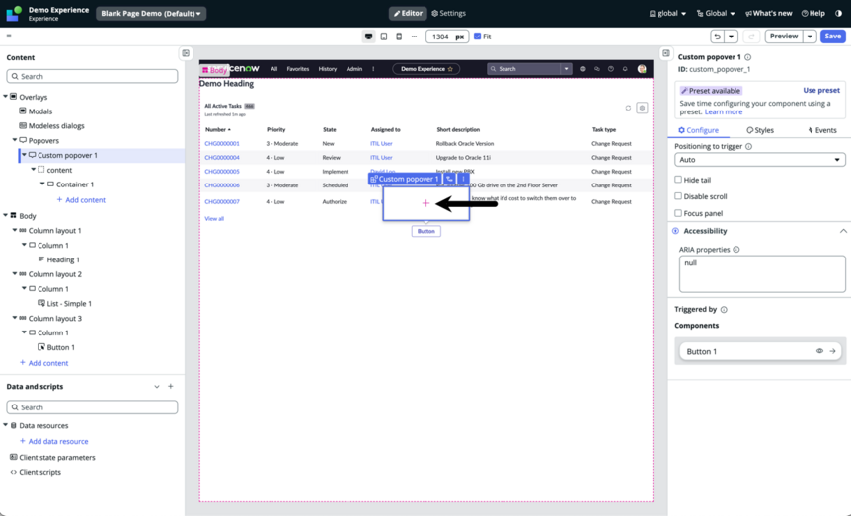Select the tablet viewport icon

(384, 37)
